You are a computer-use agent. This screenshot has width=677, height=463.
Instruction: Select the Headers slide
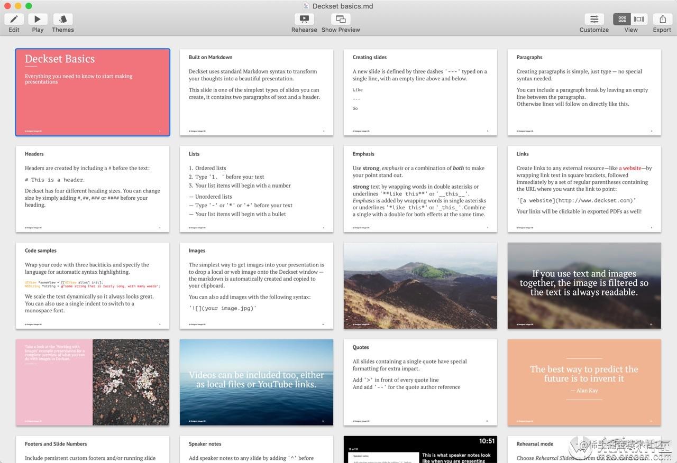point(93,189)
